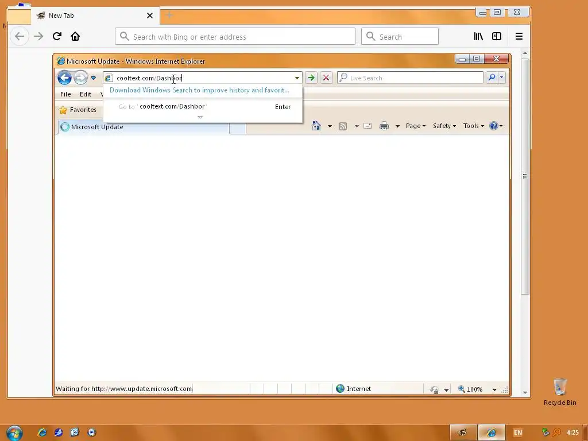Click the orange magnifier tray icon

556,432
